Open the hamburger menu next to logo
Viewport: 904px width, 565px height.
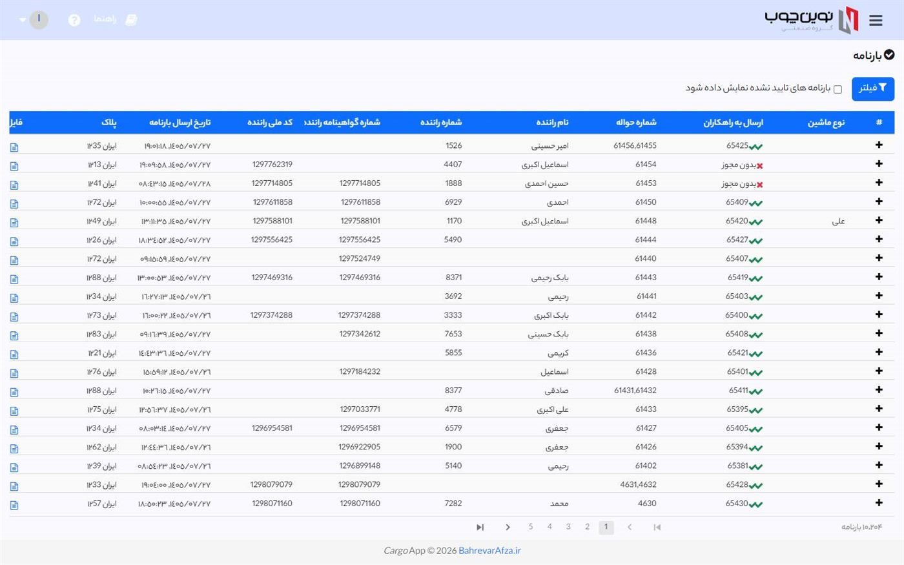[x=876, y=21]
